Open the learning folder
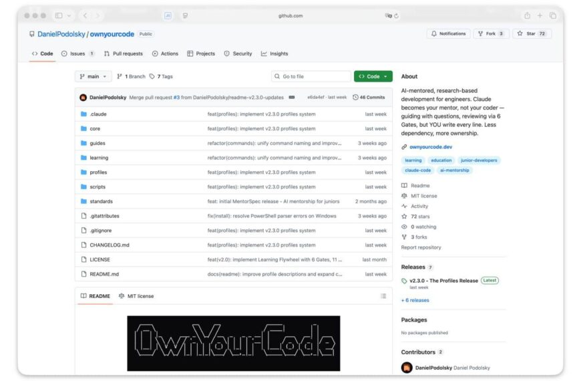Viewport: 581px width, 381px height. pos(99,158)
